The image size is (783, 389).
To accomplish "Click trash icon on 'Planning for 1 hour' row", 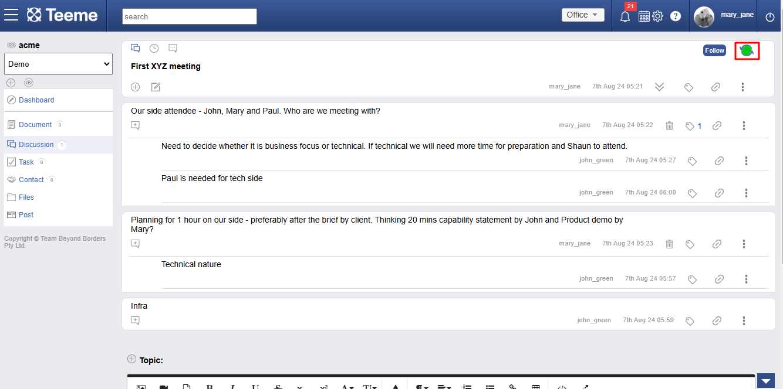I will click(x=670, y=244).
